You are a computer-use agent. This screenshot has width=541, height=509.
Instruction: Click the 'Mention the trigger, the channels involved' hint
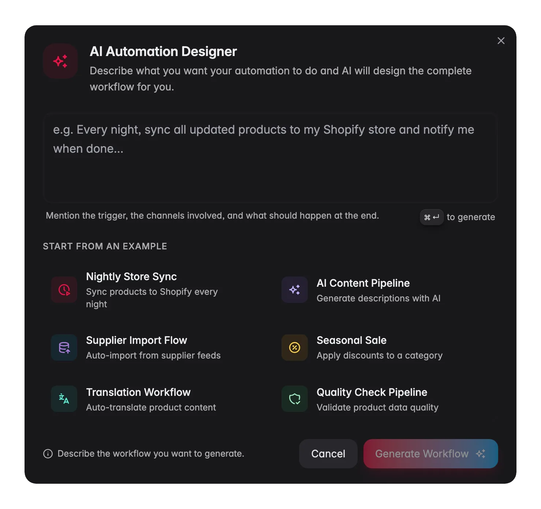coord(212,216)
